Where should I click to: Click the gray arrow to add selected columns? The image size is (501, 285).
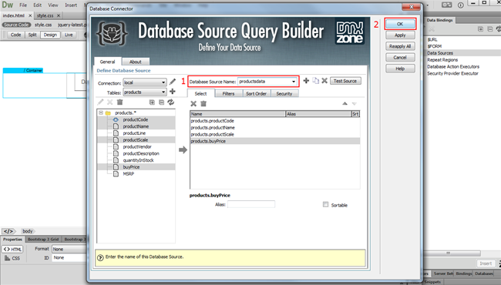[x=183, y=149]
